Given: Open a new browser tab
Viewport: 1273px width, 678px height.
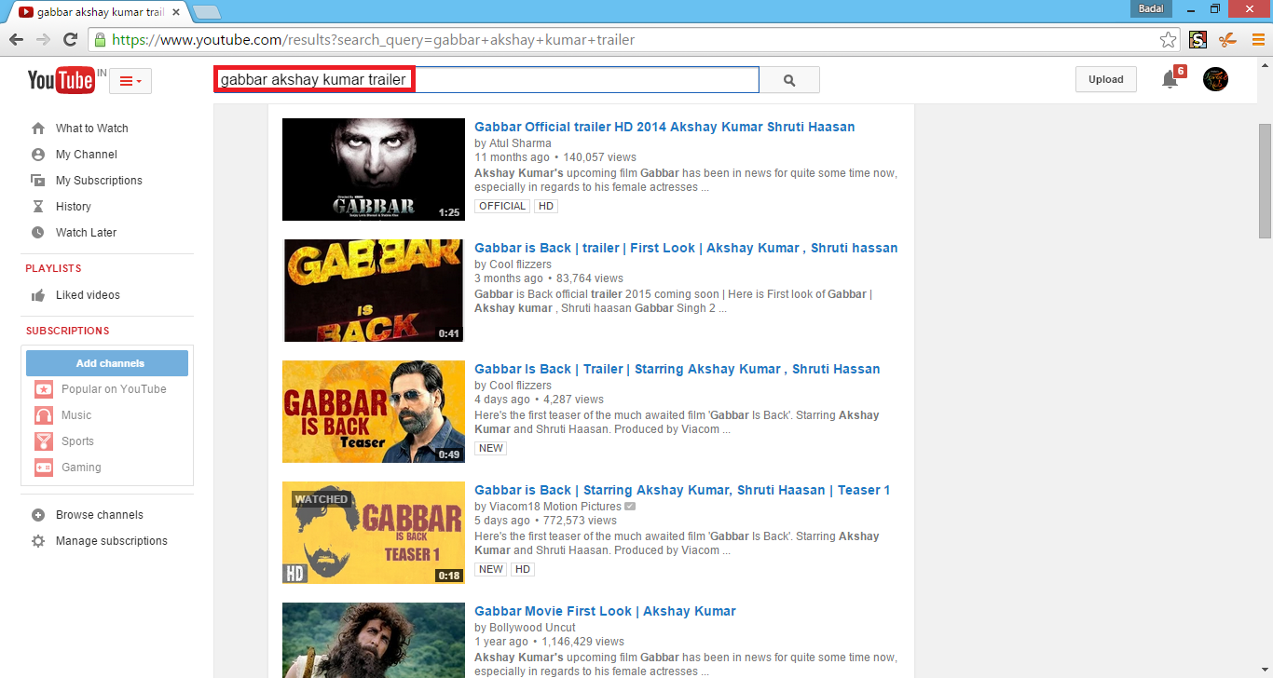Looking at the screenshot, I should pos(206,12).
